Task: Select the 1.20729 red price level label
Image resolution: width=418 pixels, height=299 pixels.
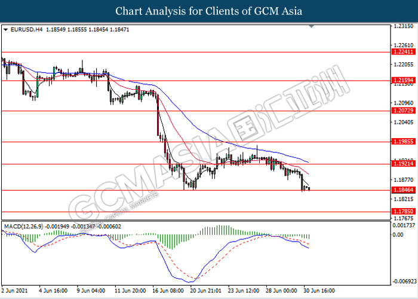Action: (403, 111)
